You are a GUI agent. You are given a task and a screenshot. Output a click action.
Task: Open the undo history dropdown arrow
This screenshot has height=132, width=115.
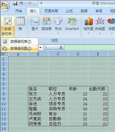point(25,3)
